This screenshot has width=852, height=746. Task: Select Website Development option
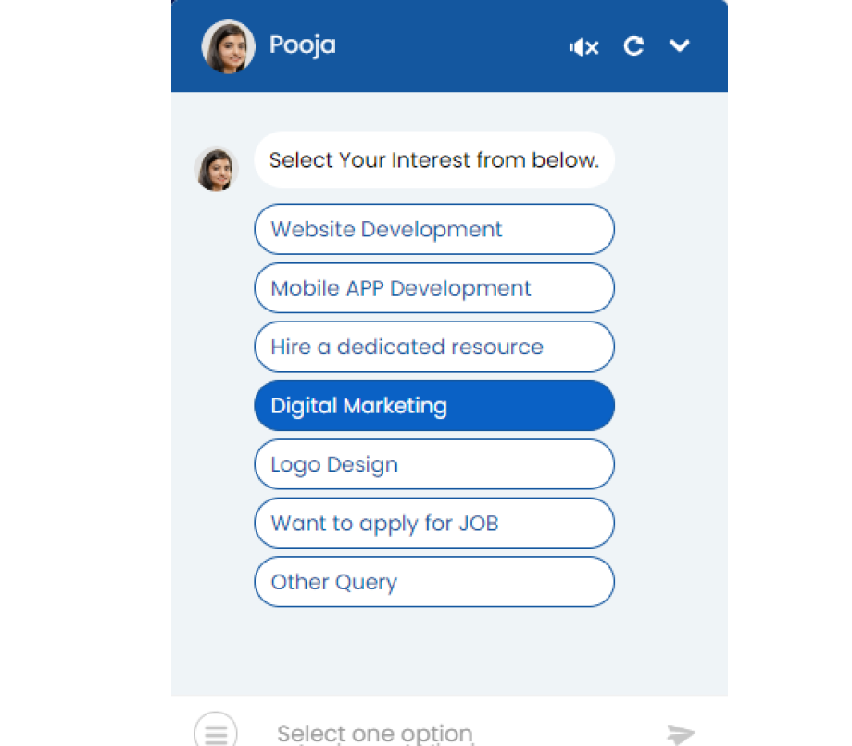click(434, 229)
